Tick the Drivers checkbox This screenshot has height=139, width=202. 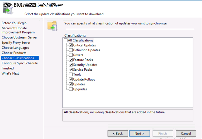tap(71, 55)
